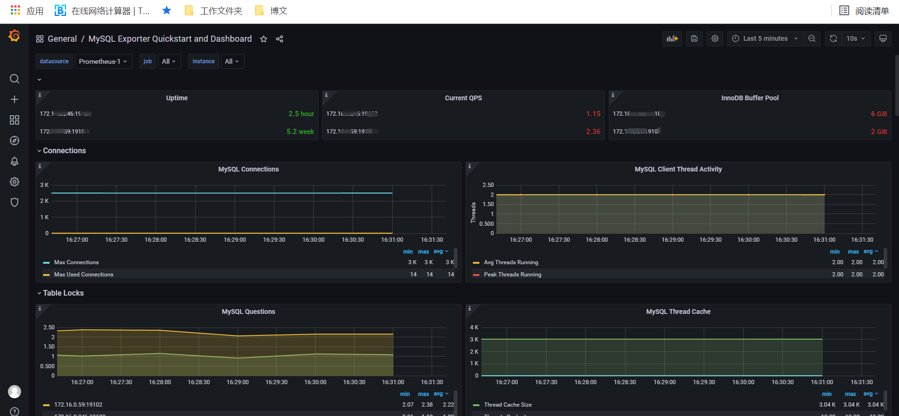Image resolution: width=899 pixels, height=416 pixels.
Task: Open the search dashboards icon in sidebar
Action: (x=15, y=79)
